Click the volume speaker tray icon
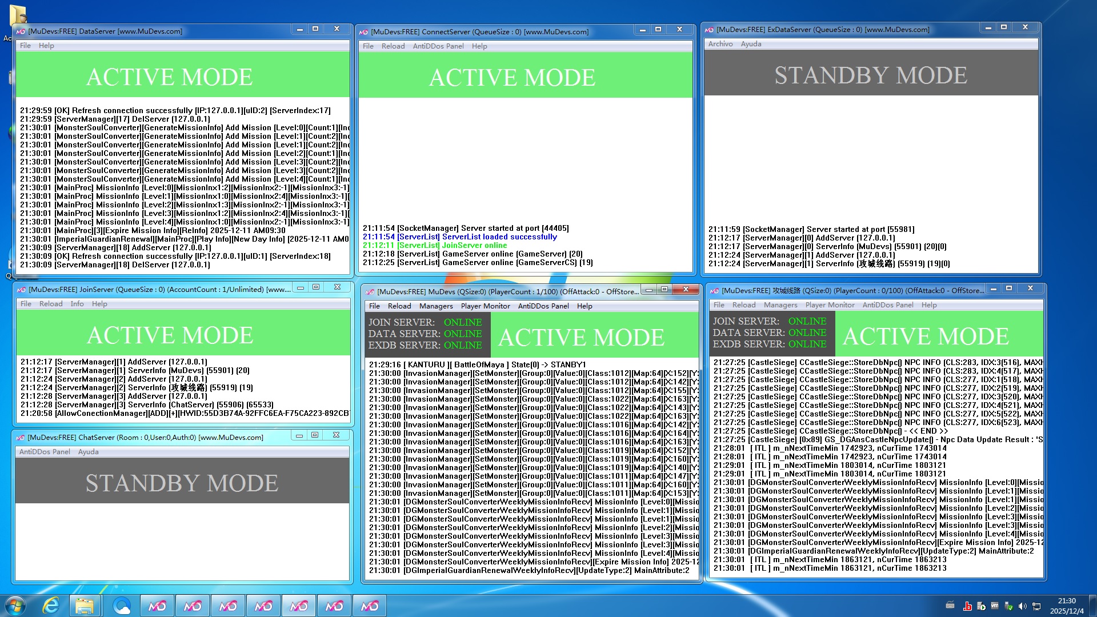Viewport: 1097px width, 617px height. (1023, 606)
